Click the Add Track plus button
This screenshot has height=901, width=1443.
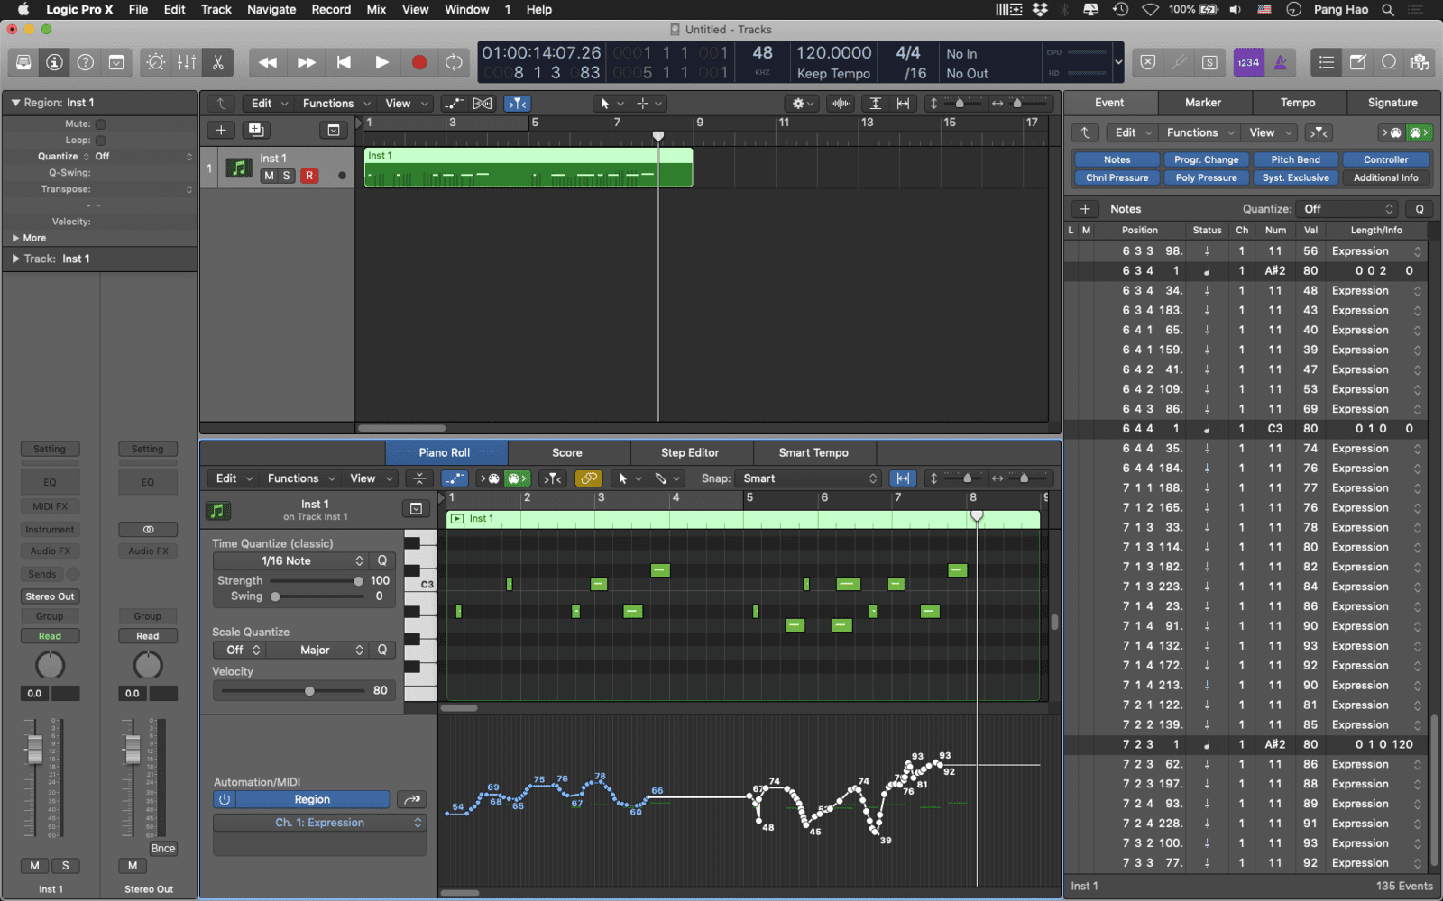click(x=221, y=130)
